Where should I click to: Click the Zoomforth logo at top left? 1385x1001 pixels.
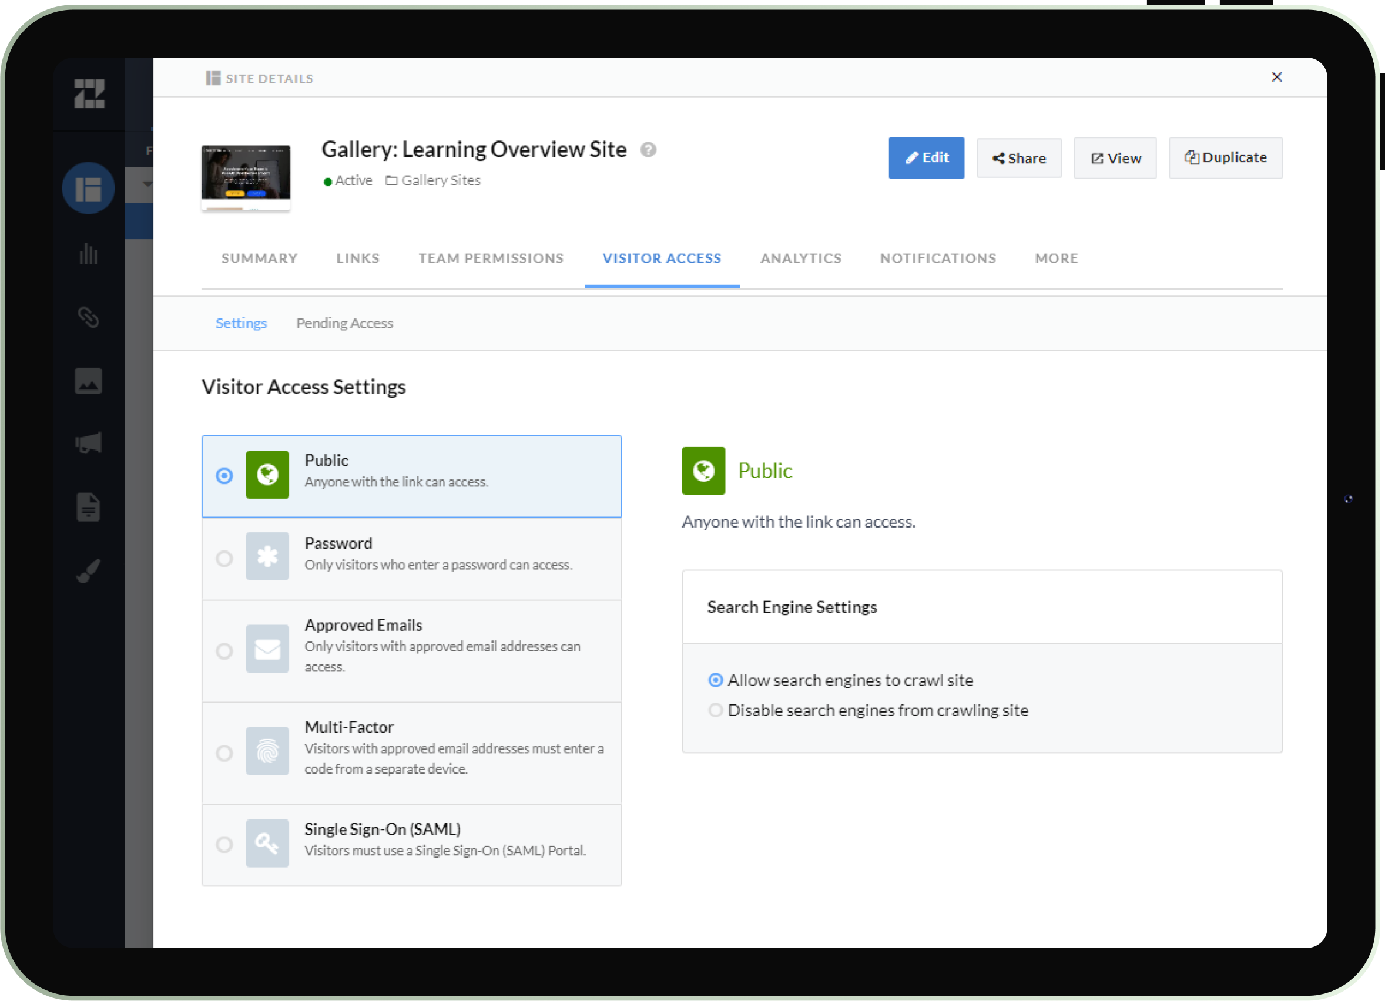[x=89, y=94]
